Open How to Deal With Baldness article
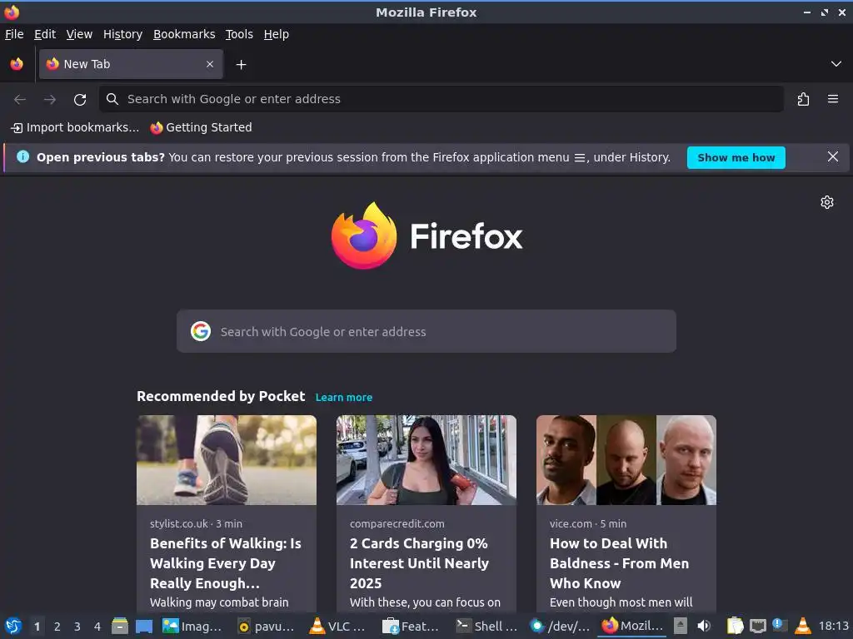This screenshot has width=853, height=639. tap(620, 563)
